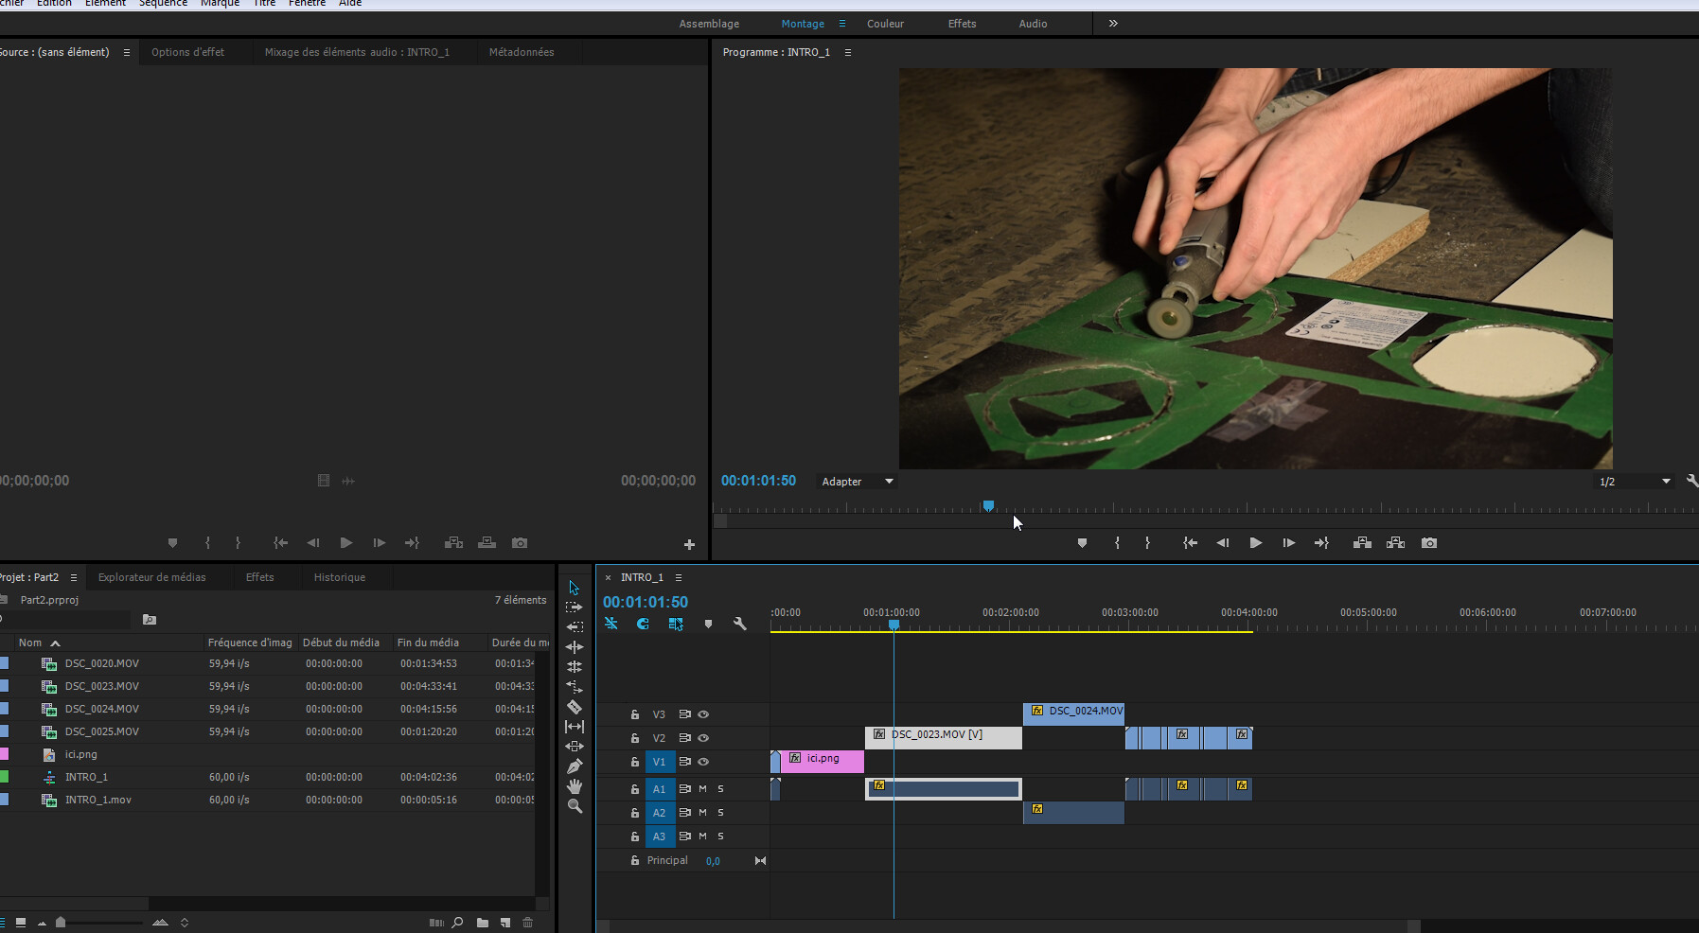The image size is (1699, 933).
Task: Hide video track V3 output
Action: click(703, 714)
